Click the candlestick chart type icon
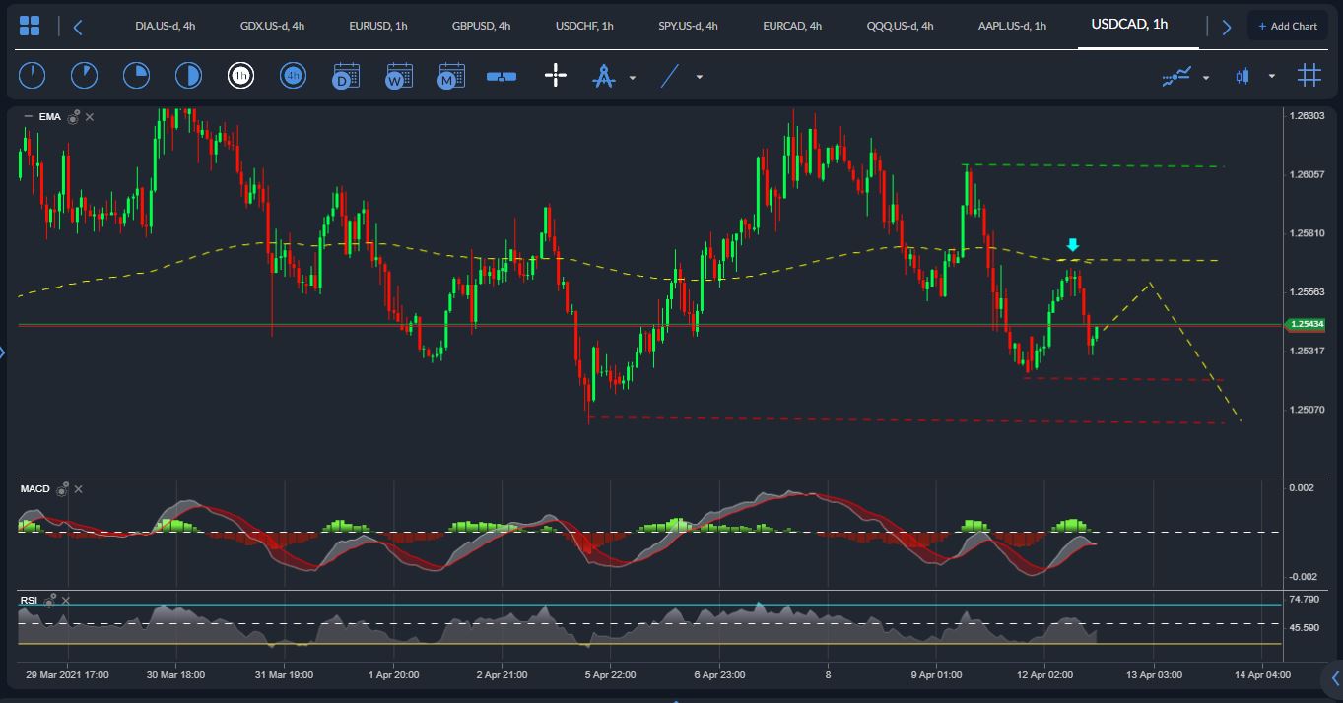 pyautogui.click(x=1242, y=76)
